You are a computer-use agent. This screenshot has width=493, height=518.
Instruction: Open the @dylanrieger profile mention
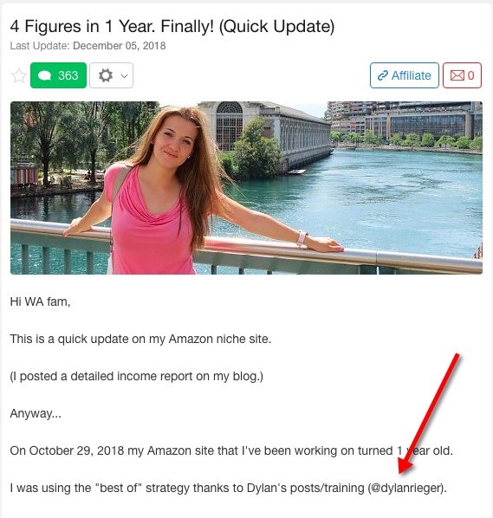[x=406, y=488]
